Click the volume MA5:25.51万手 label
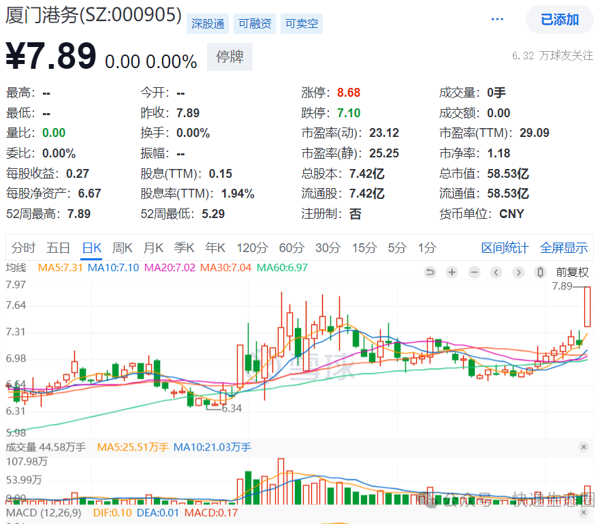The height and width of the screenshot is (524, 615). point(133,447)
